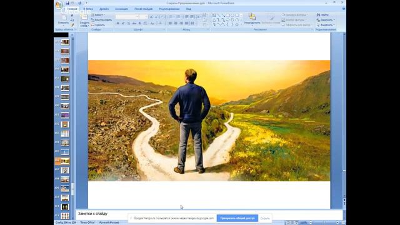Screen dimensions: 400x225
Task: Click into the Заметки к слайду notes field
Action: (209, 214)
